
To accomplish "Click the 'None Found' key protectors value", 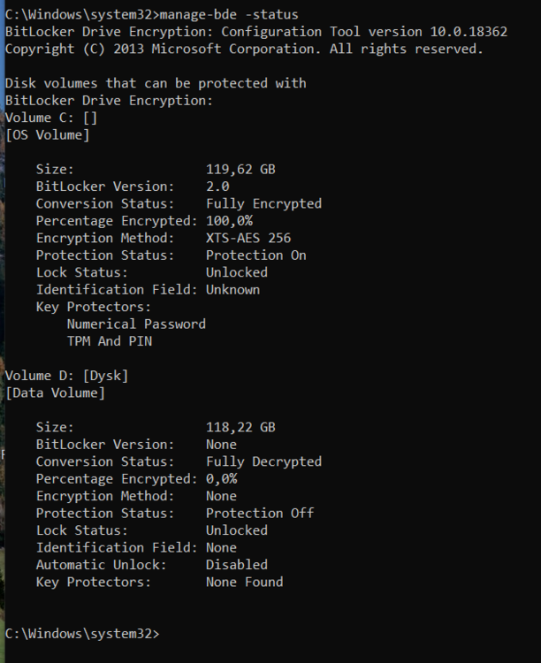I will [245, 583].
